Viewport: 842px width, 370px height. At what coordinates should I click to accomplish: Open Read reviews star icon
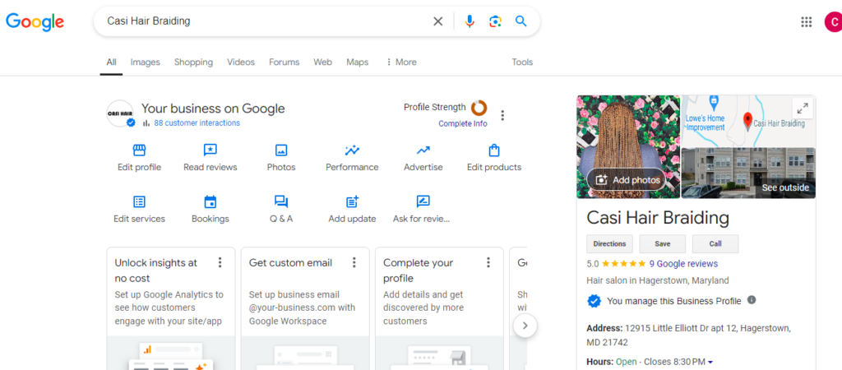coord(210,150)
